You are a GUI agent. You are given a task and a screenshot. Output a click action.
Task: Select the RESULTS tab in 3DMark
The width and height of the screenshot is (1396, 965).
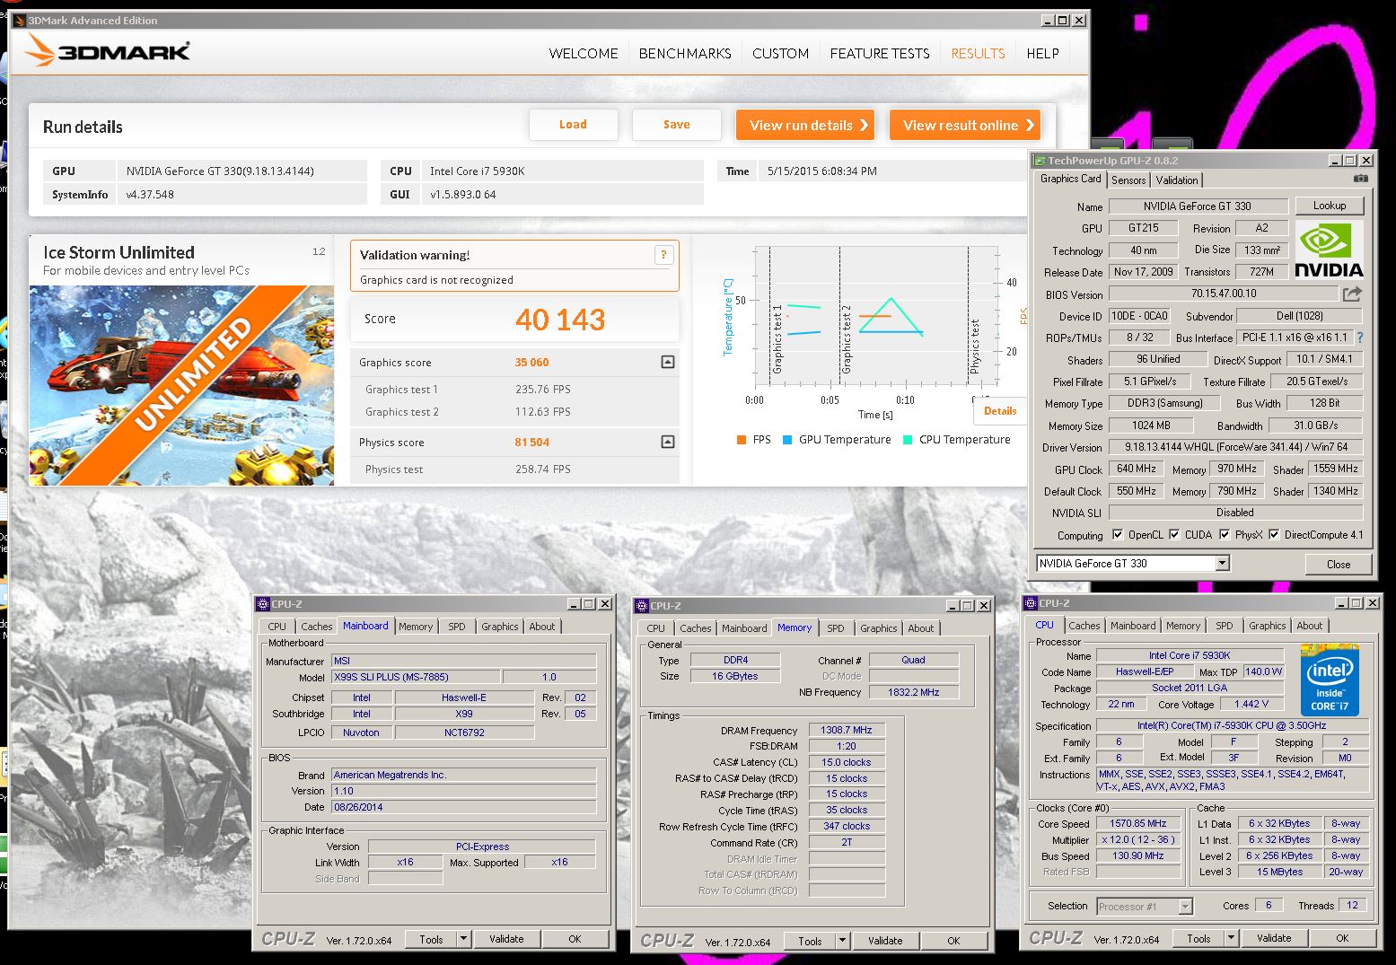[x=978, y=54]
